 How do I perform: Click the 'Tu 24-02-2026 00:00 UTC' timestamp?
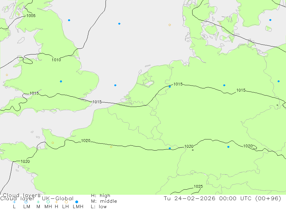click(208, 198)
